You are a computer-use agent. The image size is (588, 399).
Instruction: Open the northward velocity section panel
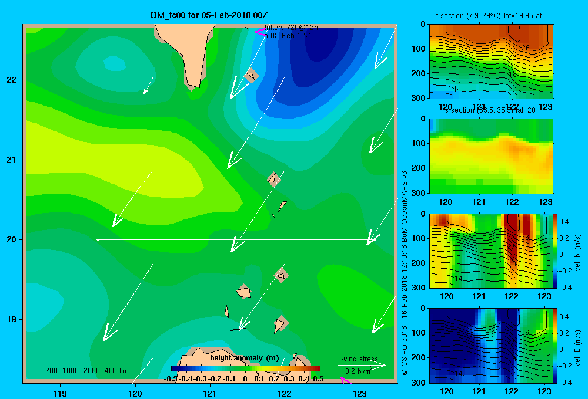[x=491, y=251]
